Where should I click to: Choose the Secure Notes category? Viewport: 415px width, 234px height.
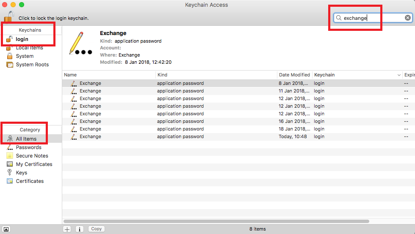(31, 156)
